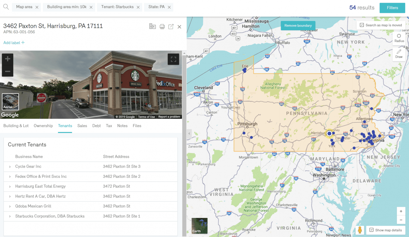
Task: Select the Draw map tool
Action: tap(399, 54)
